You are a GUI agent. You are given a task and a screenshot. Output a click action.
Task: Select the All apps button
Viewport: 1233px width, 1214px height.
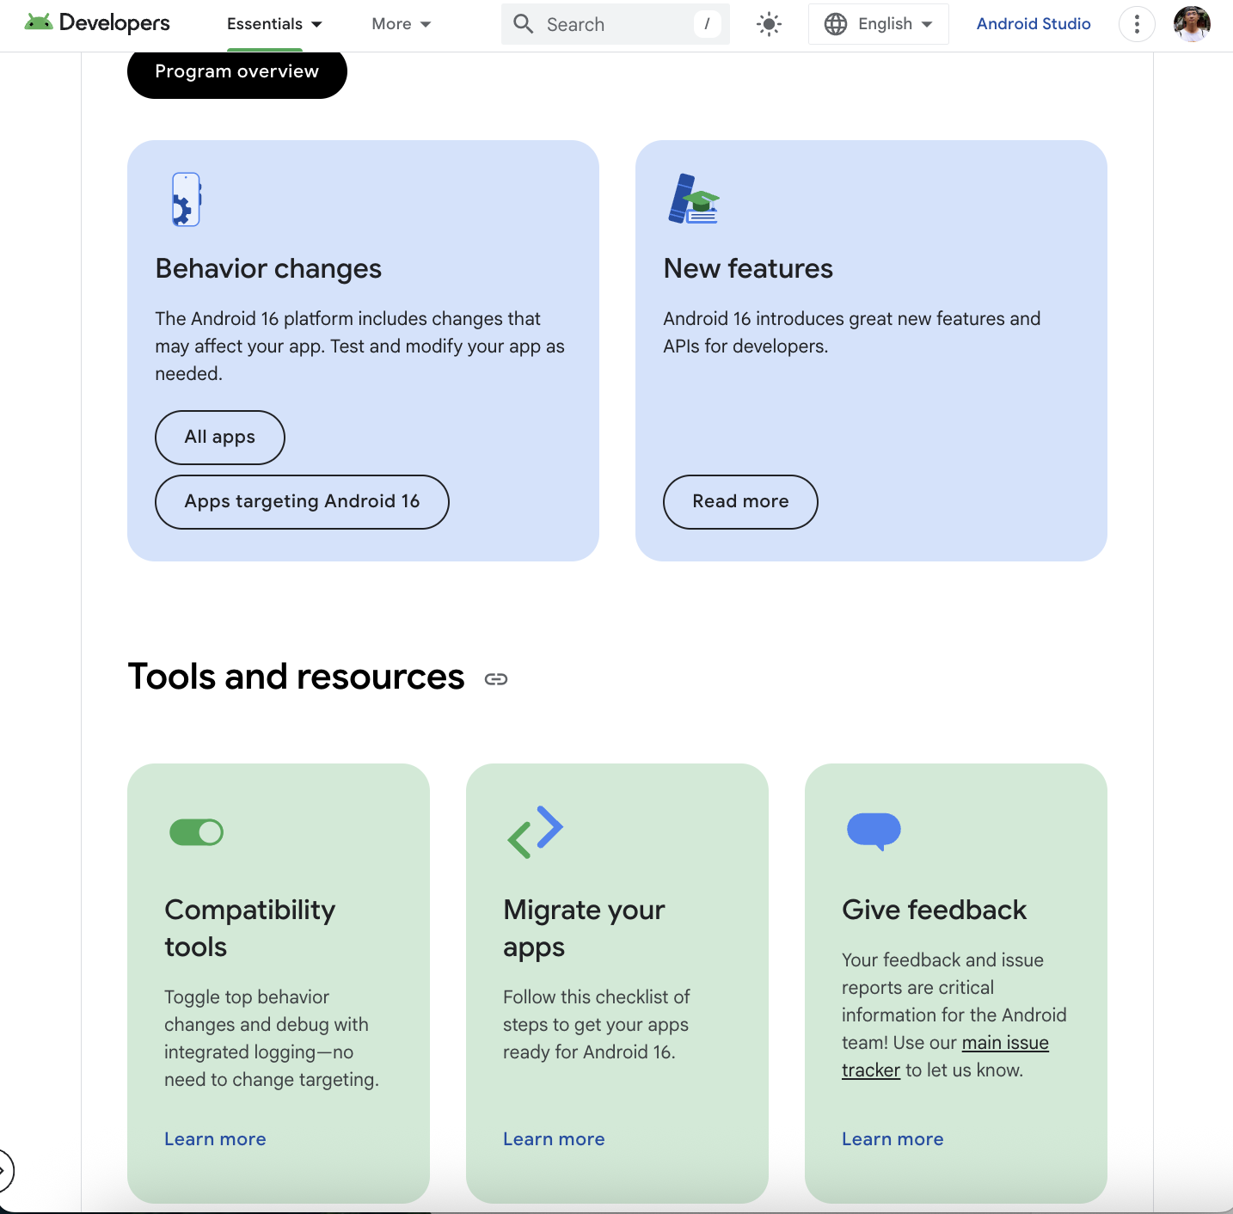219,438
